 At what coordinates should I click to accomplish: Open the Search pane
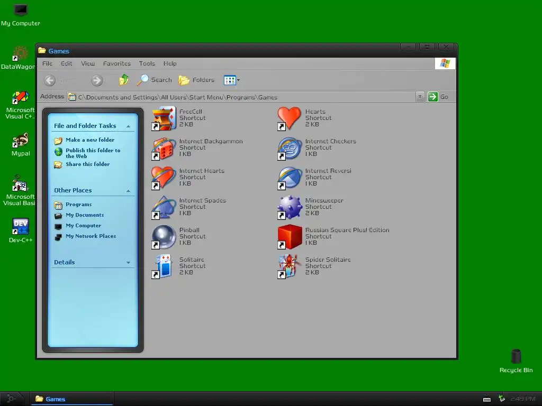pyautogui.click(x=154, y=80)
